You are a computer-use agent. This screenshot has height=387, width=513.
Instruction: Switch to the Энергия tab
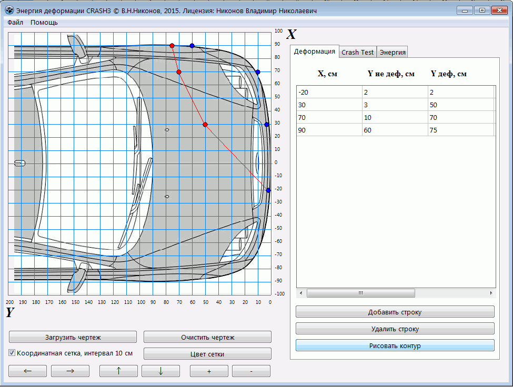click(x=393, y=52)
